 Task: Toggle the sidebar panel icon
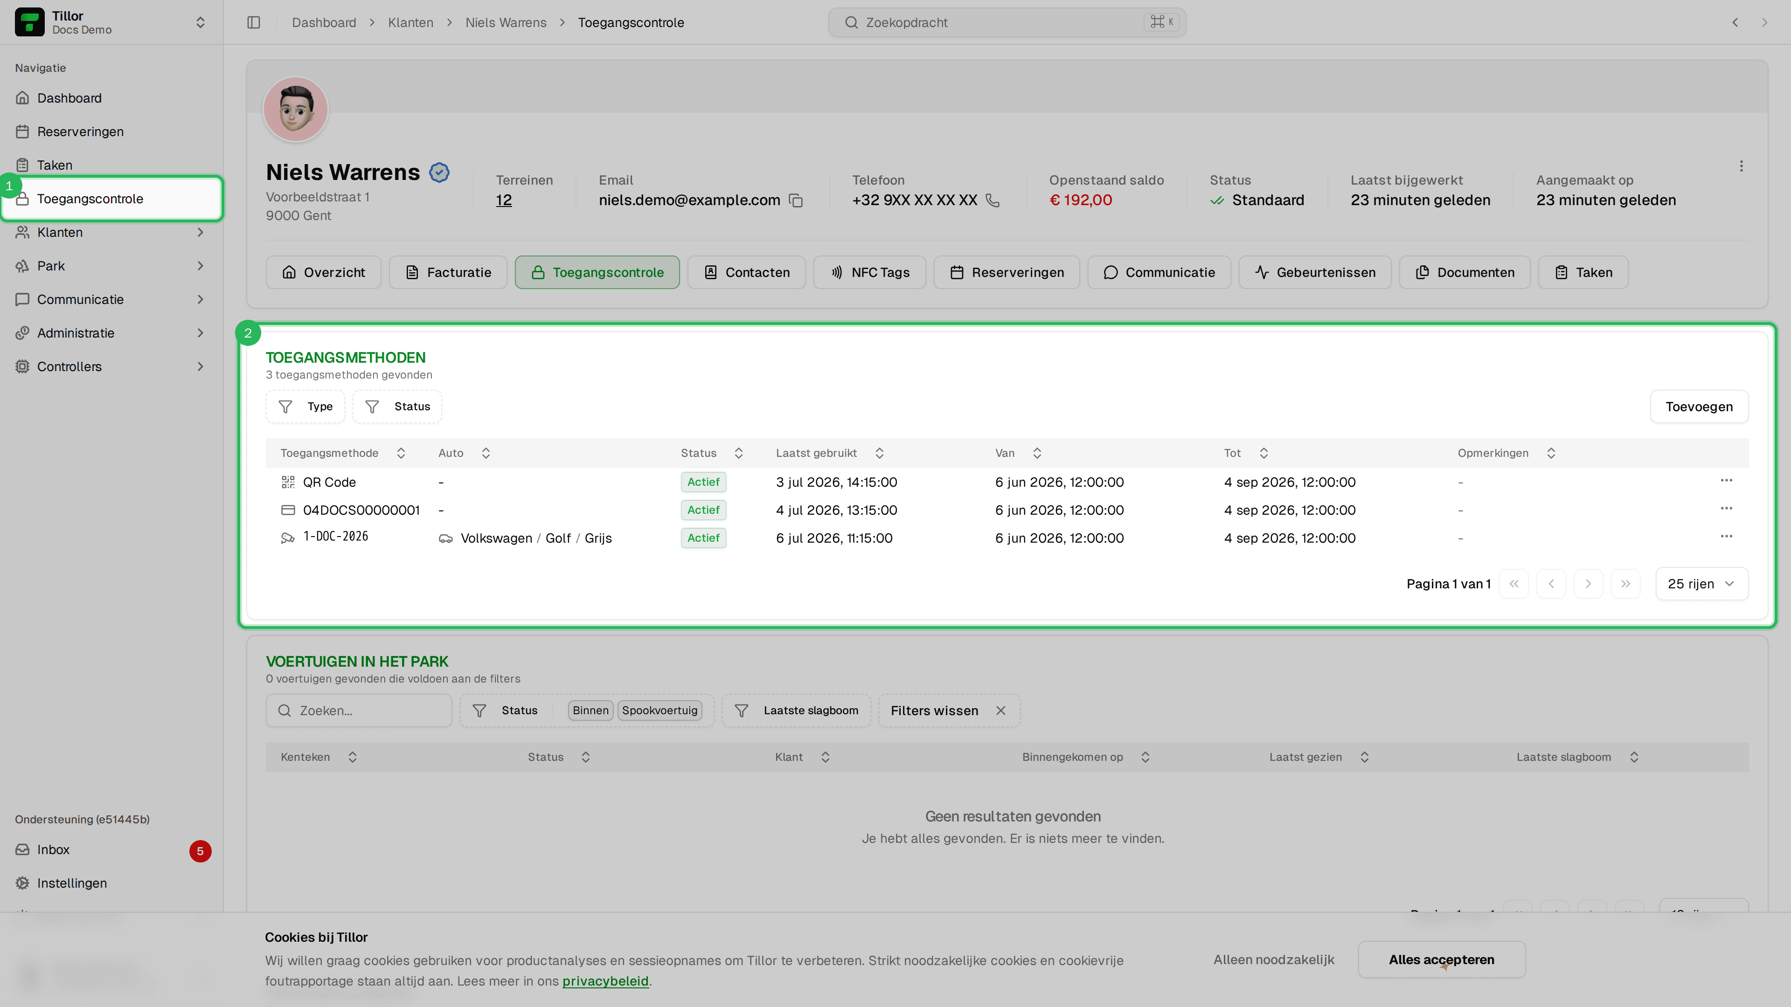(254, 22)
